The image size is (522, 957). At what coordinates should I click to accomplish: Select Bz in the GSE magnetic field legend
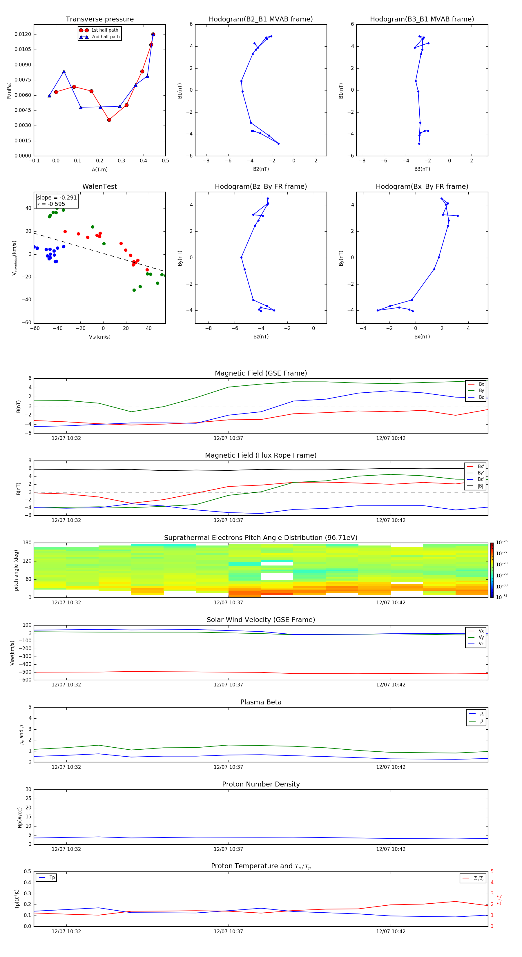tap(476, 397)
